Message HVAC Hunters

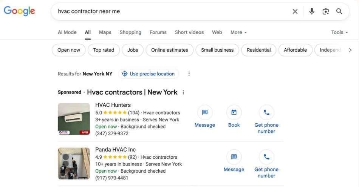click(205, 113)
